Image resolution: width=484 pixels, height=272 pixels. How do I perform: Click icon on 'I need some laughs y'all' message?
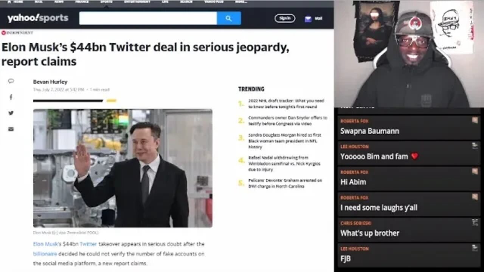point(475,197)
